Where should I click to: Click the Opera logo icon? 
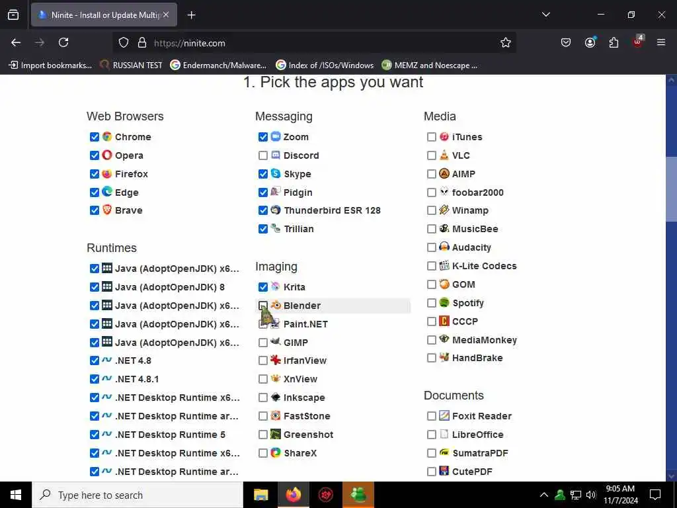[x=107, y=155]
